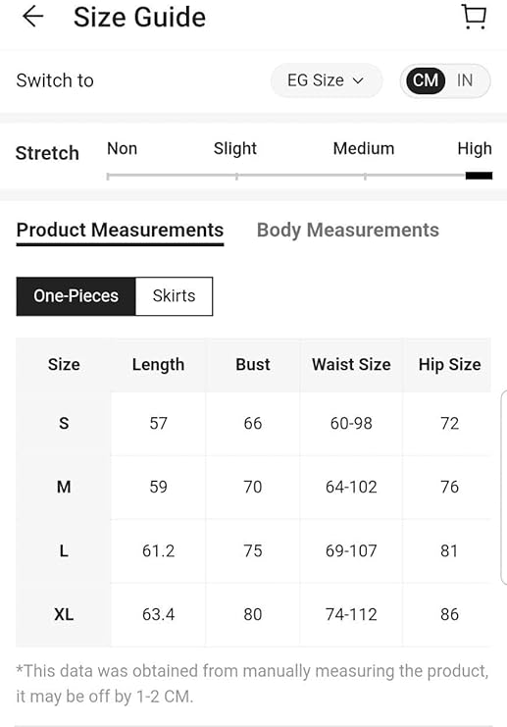Switch to Body Measurements tab
The height and width of the screenshot is (727, 507).
pyautogui.click(x=347, y=231)
